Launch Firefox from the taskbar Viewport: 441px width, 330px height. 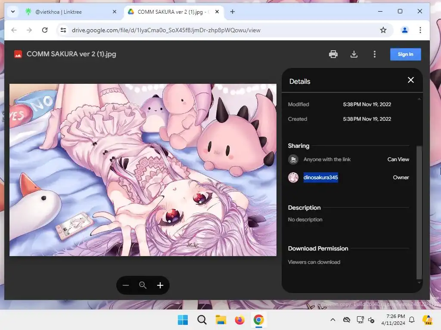pos(239,320)
